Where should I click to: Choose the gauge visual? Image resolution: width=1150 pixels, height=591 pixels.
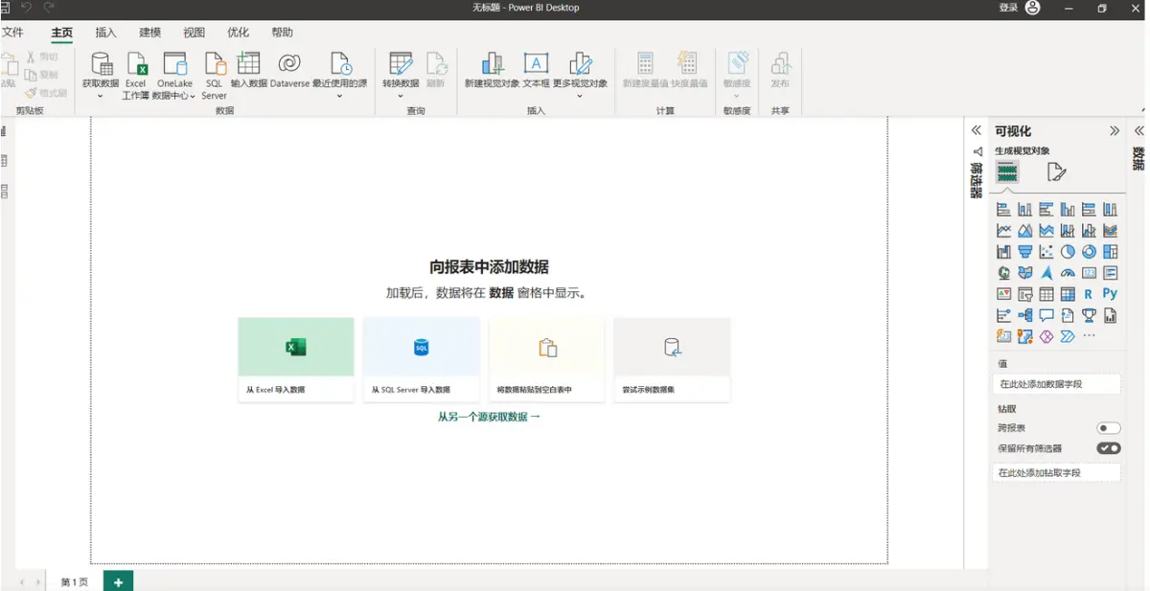[1068, 273]
